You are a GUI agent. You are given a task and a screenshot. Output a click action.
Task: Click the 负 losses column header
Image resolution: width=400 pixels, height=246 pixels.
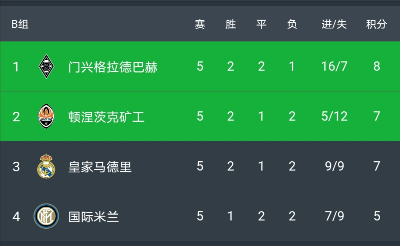point(292,24)
